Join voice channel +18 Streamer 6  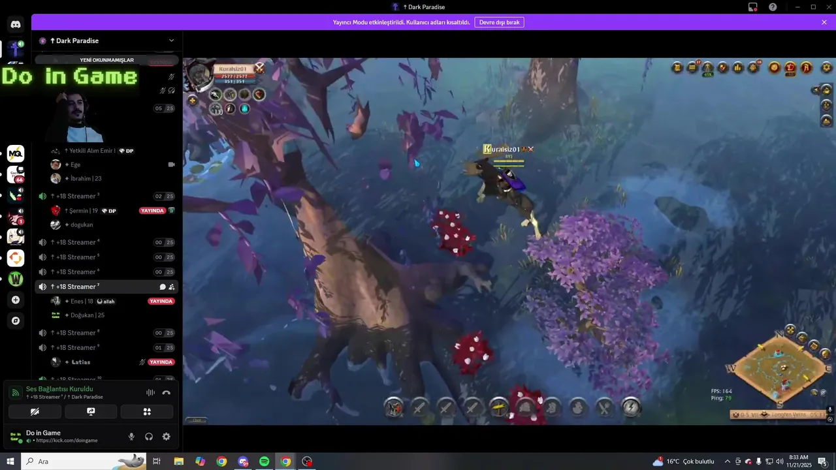coord(108,272)
